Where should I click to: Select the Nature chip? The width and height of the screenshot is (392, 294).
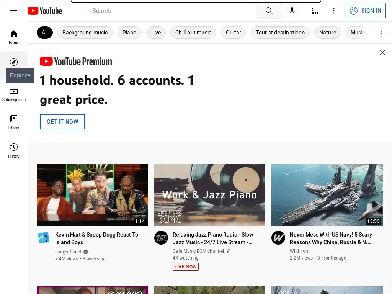(x=328, y=33)
